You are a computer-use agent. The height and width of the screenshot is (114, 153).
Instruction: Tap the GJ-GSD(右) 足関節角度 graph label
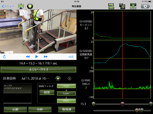click(86, 54)
